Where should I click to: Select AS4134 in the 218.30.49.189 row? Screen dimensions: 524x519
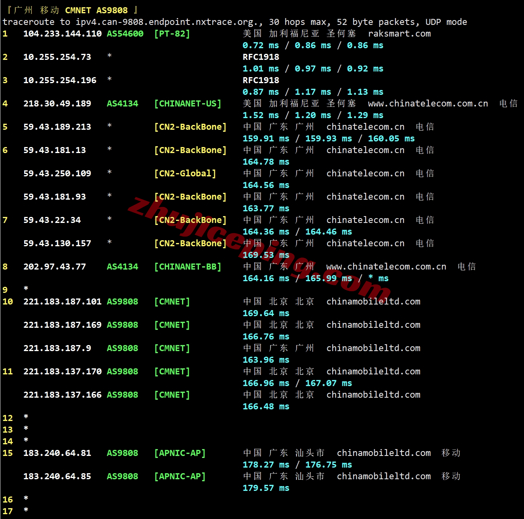tap(123, 104)
